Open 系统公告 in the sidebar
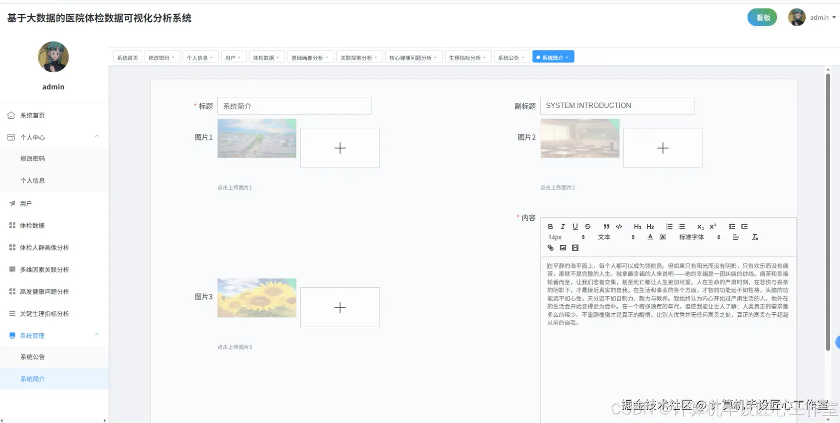The height and width of the screenshot is (423, 840). [54, 357]
